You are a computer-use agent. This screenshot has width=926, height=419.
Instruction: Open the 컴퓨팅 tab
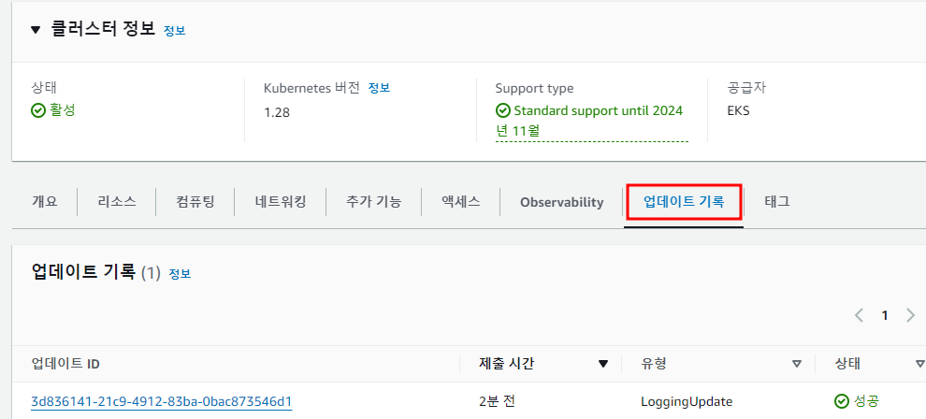[x=195, y=202]
